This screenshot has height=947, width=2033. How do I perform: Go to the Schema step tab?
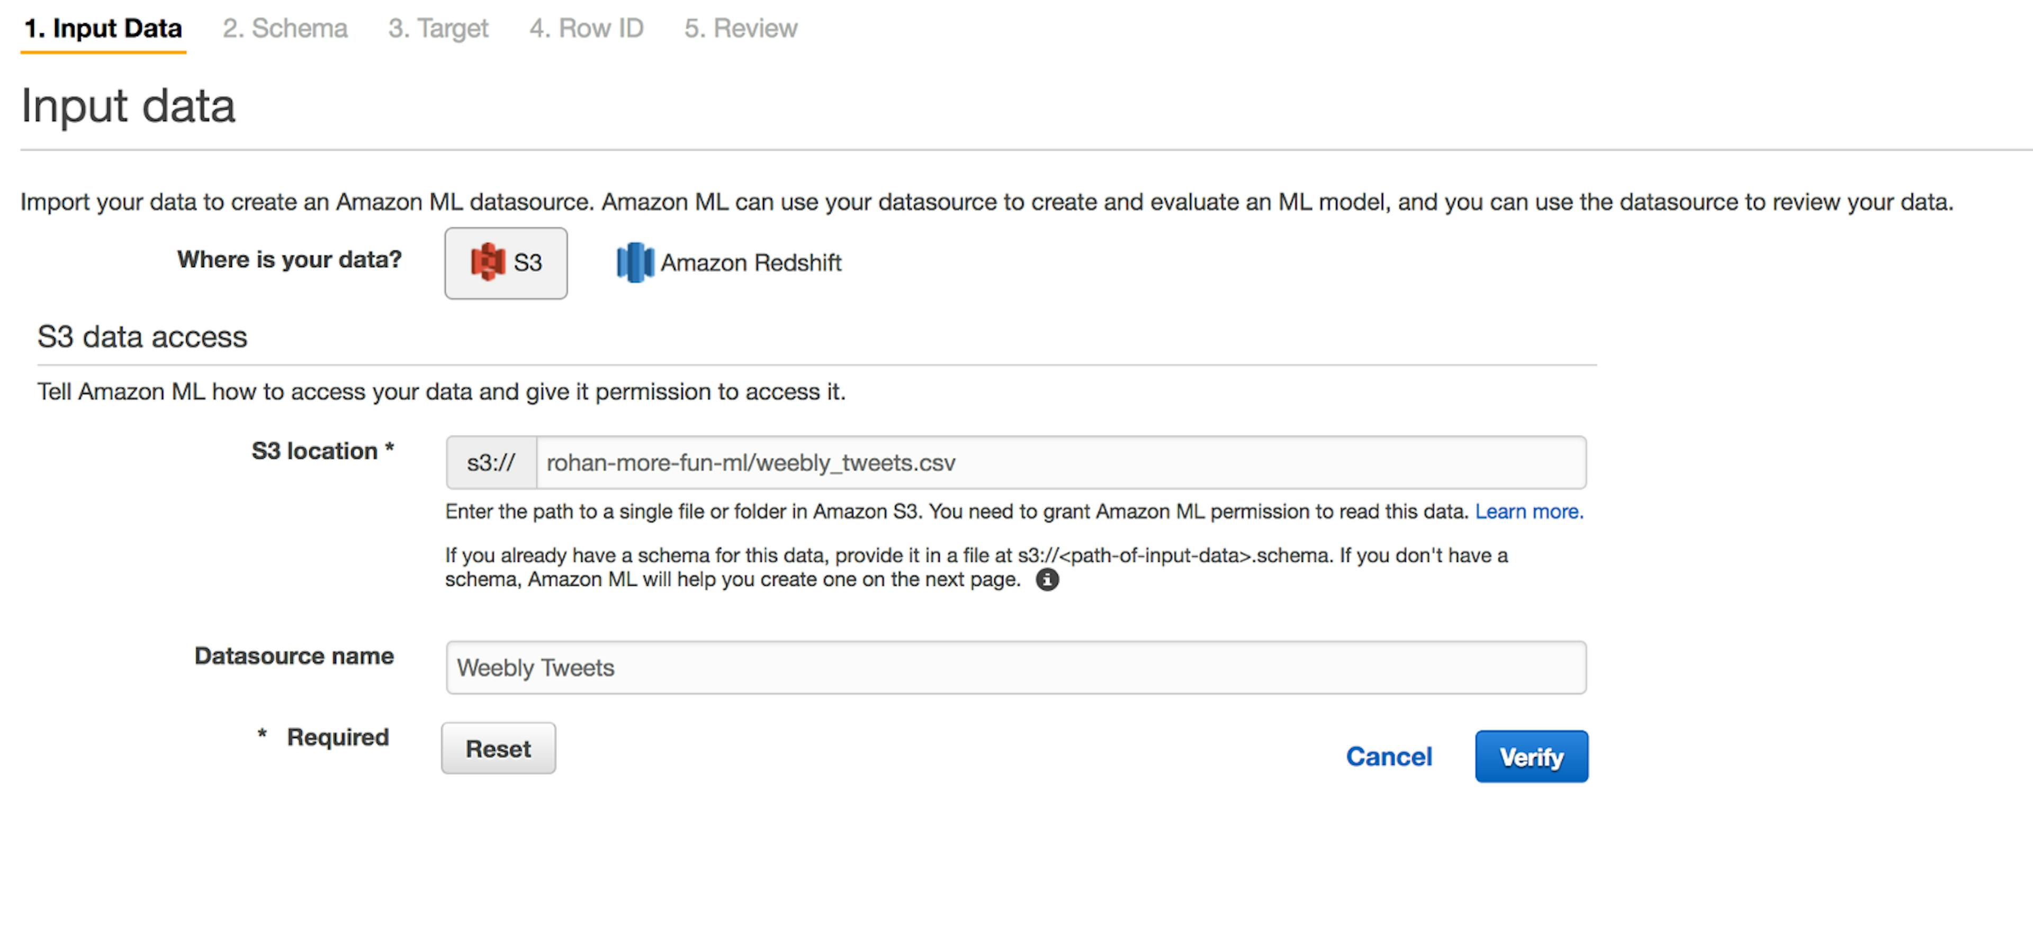coord(285,29)
